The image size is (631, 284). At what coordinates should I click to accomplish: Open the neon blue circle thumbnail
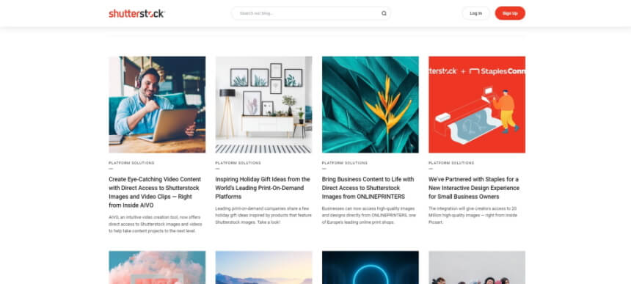[x=371, y=268]
